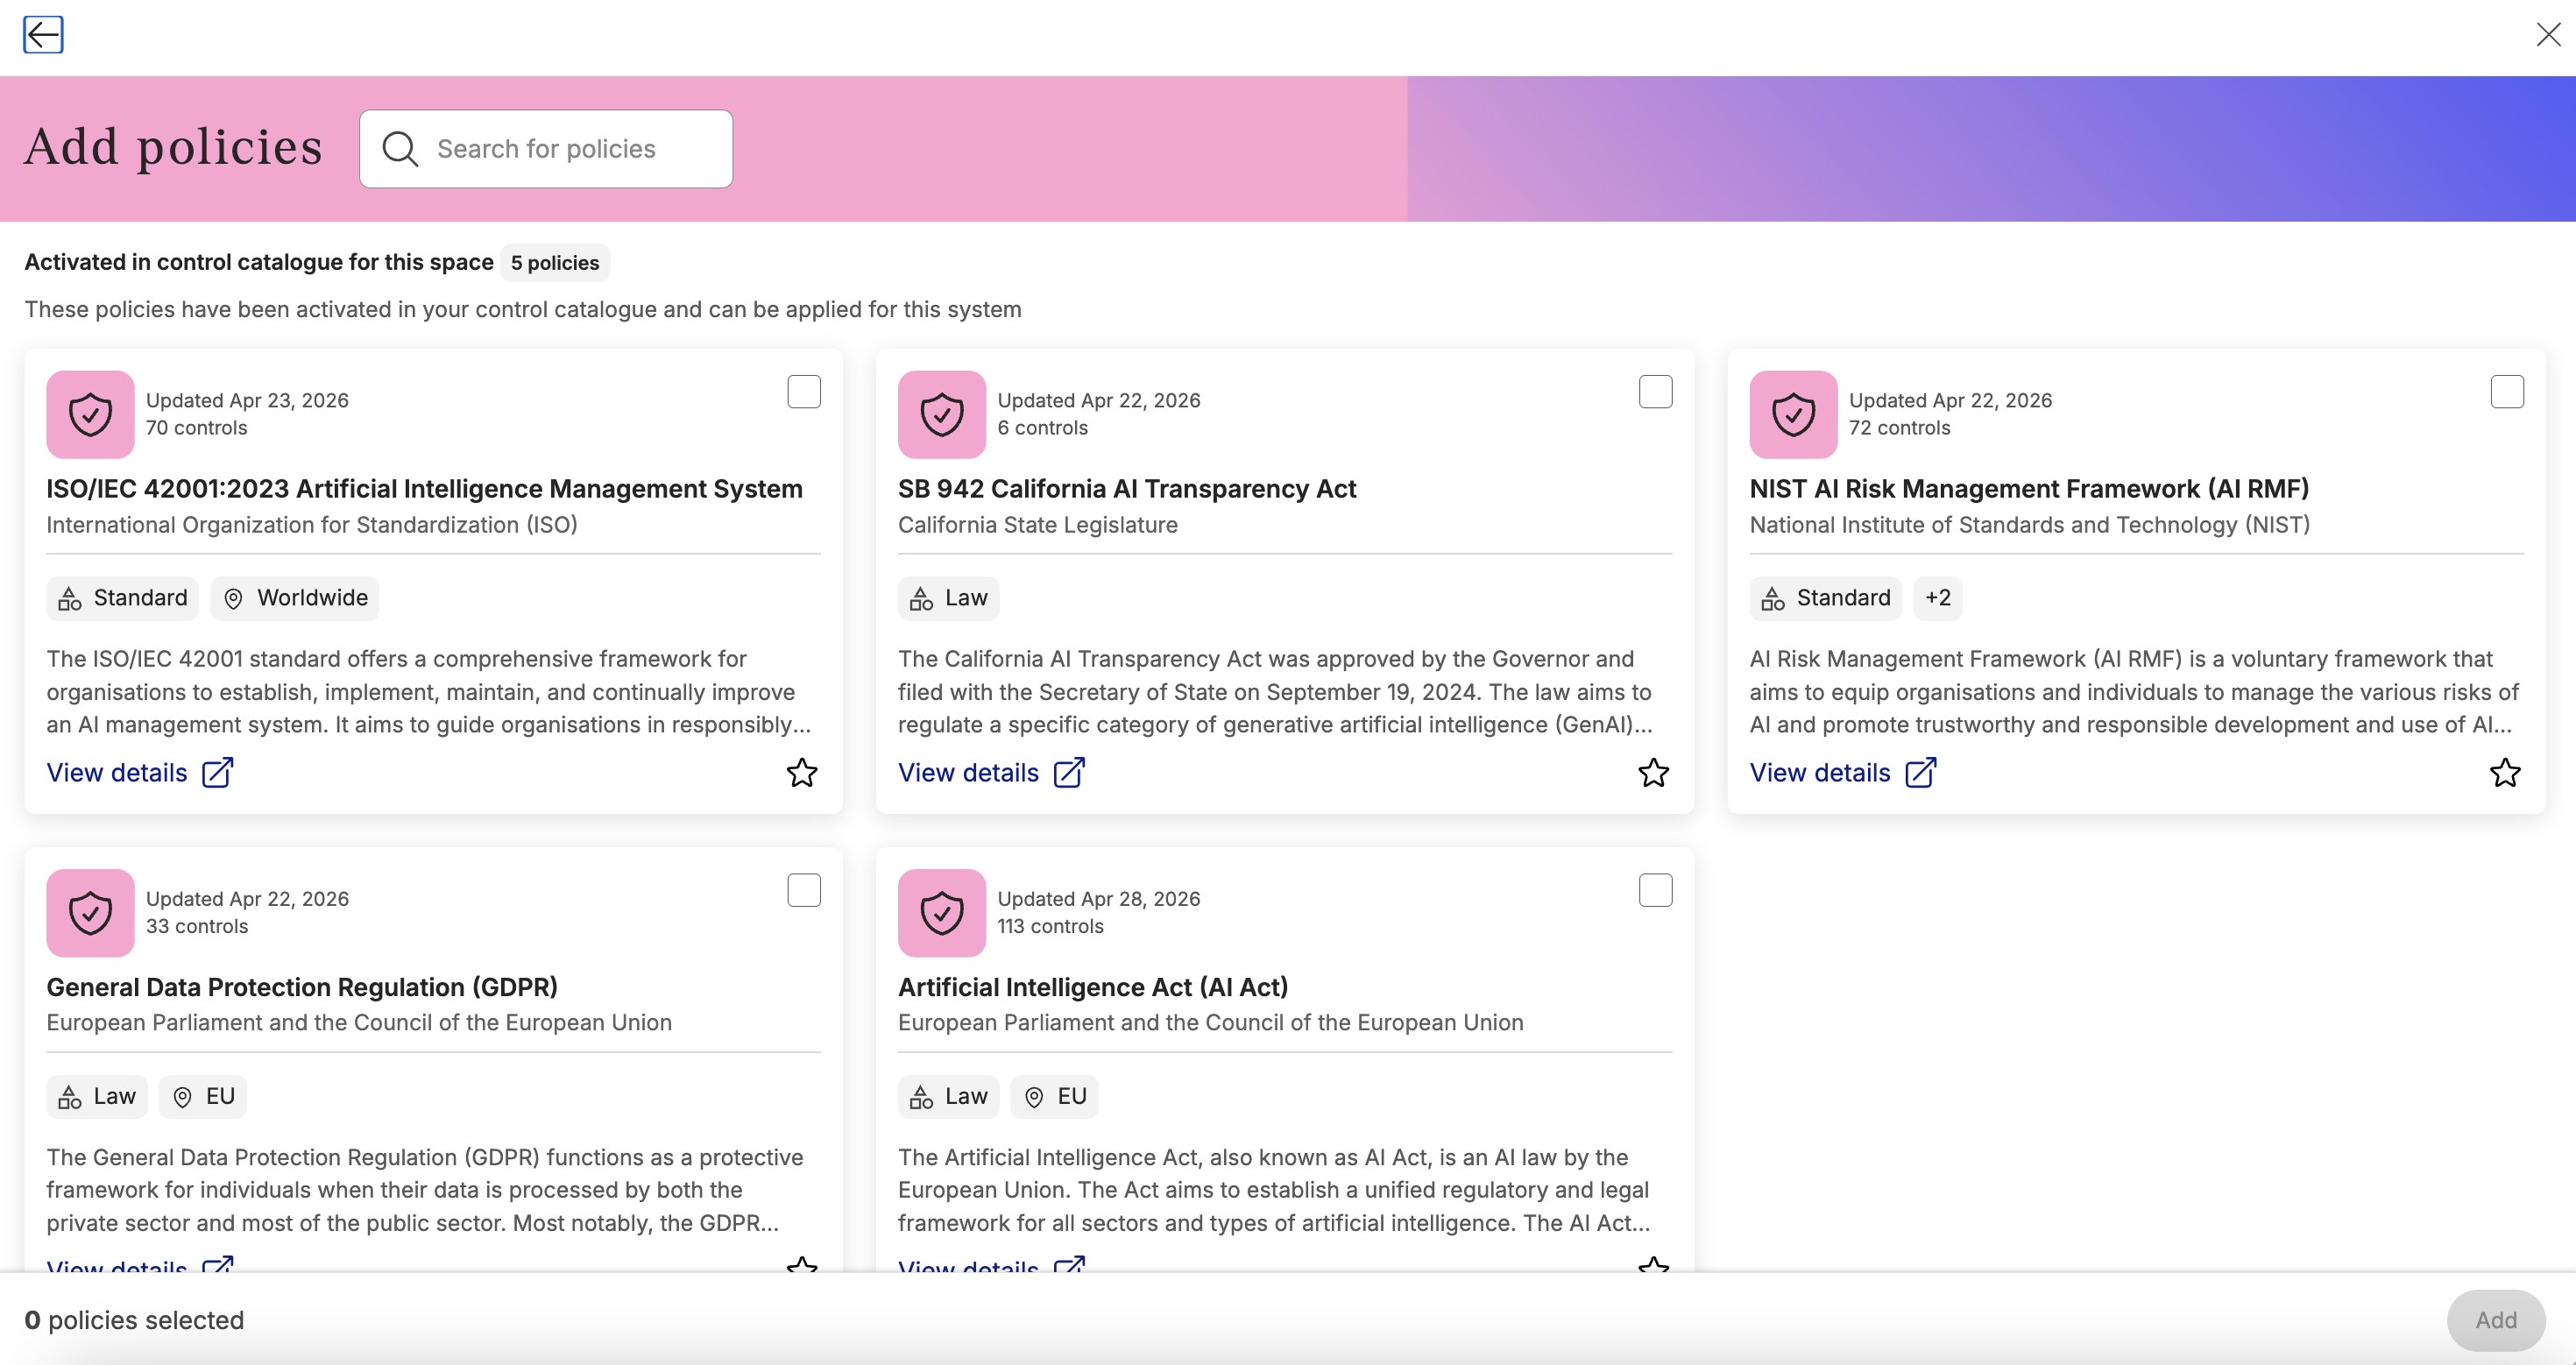Select the GDPR policy checkbox
Image resolution: width=2576 pixels, height=1365 pixels.
coord(804,890)
